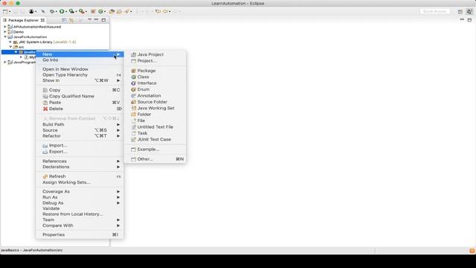The height and width of the screenshot is (268, 476).
Task: Click the green Run toolbar icon
Action: point(62,11)
